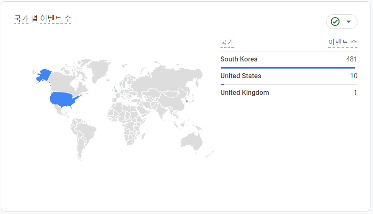Click the United Kingdom event count 1
This screenshot has width=373, height=214.
point(355,92)
